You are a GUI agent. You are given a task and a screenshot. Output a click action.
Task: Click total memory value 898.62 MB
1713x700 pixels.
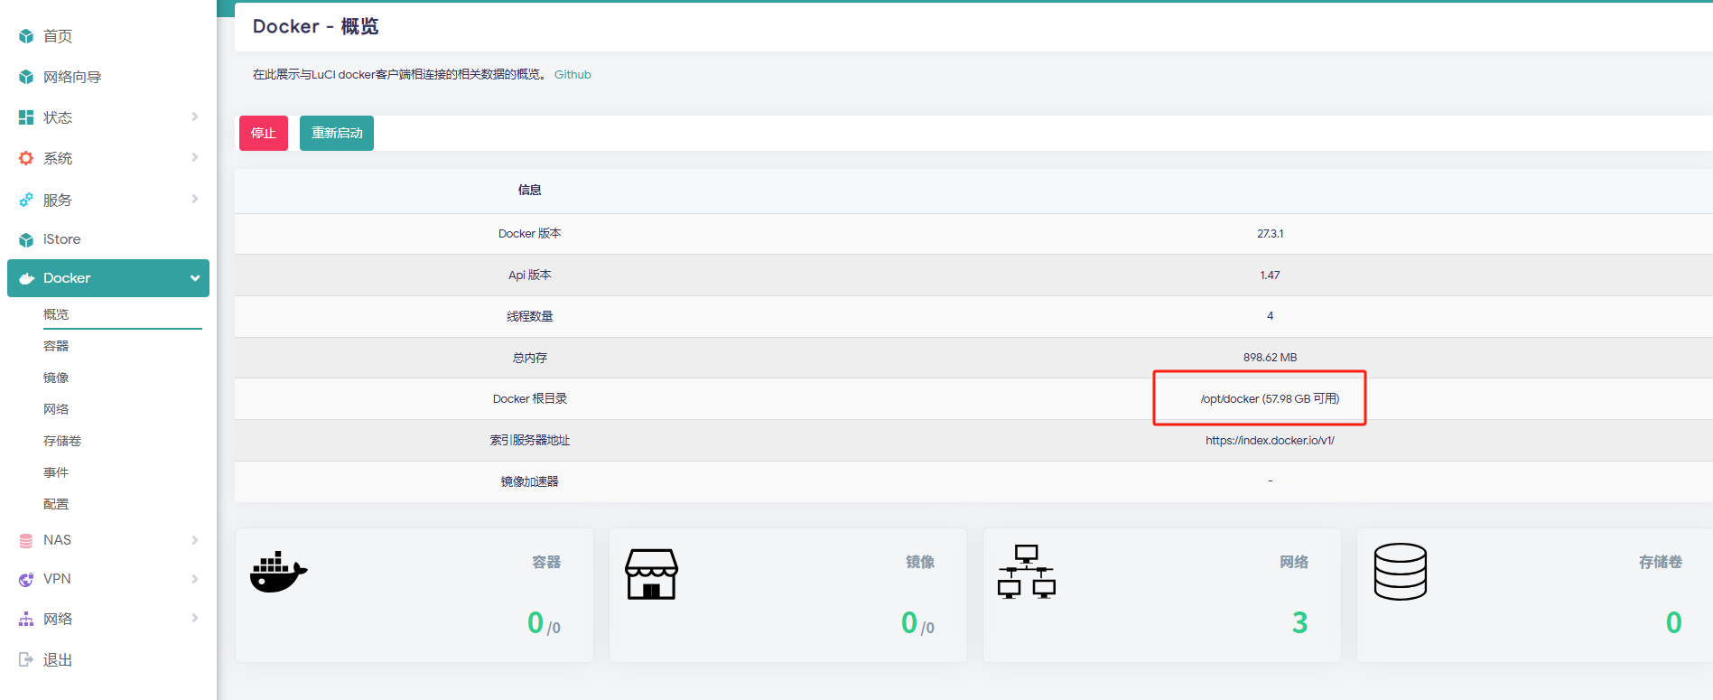(x=1270, y=358)
